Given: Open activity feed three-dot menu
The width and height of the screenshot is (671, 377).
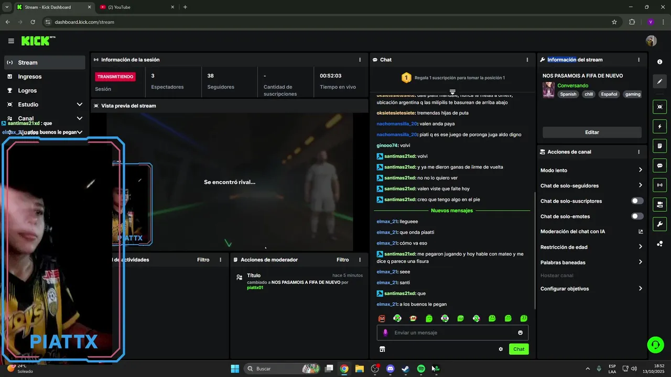Looking at the screenshot, I should [x=220, y=260].
